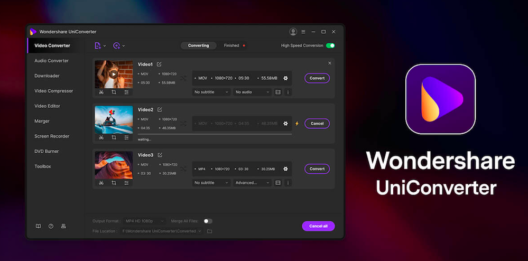The width and height of the screenshot is (528, 261).
Task: Toggle the Merge All Files switch
Action: click(208, 221)
